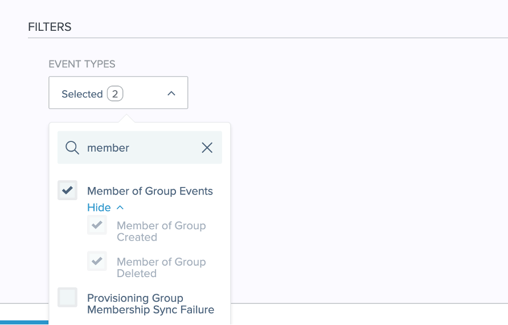Collapse the Event Types dropdown via its chevron

coord(171,94)
